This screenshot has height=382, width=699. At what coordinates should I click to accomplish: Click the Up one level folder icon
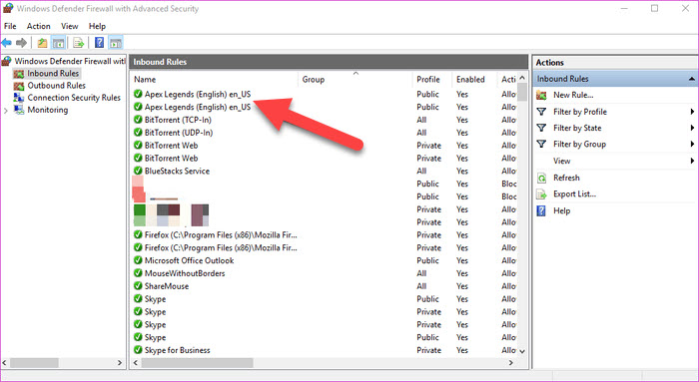tap(42, 43)
